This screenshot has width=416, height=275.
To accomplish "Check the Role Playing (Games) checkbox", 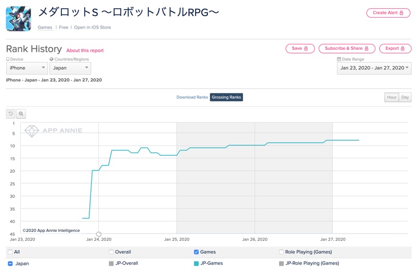I will click(x=281, y=252).
